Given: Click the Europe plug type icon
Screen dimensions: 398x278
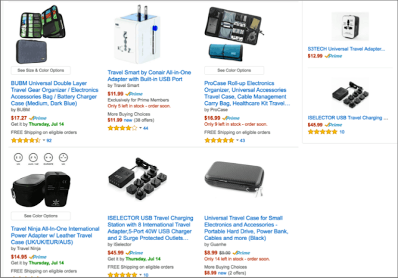Looking at the screenshot, I should [x=49, y=158].
